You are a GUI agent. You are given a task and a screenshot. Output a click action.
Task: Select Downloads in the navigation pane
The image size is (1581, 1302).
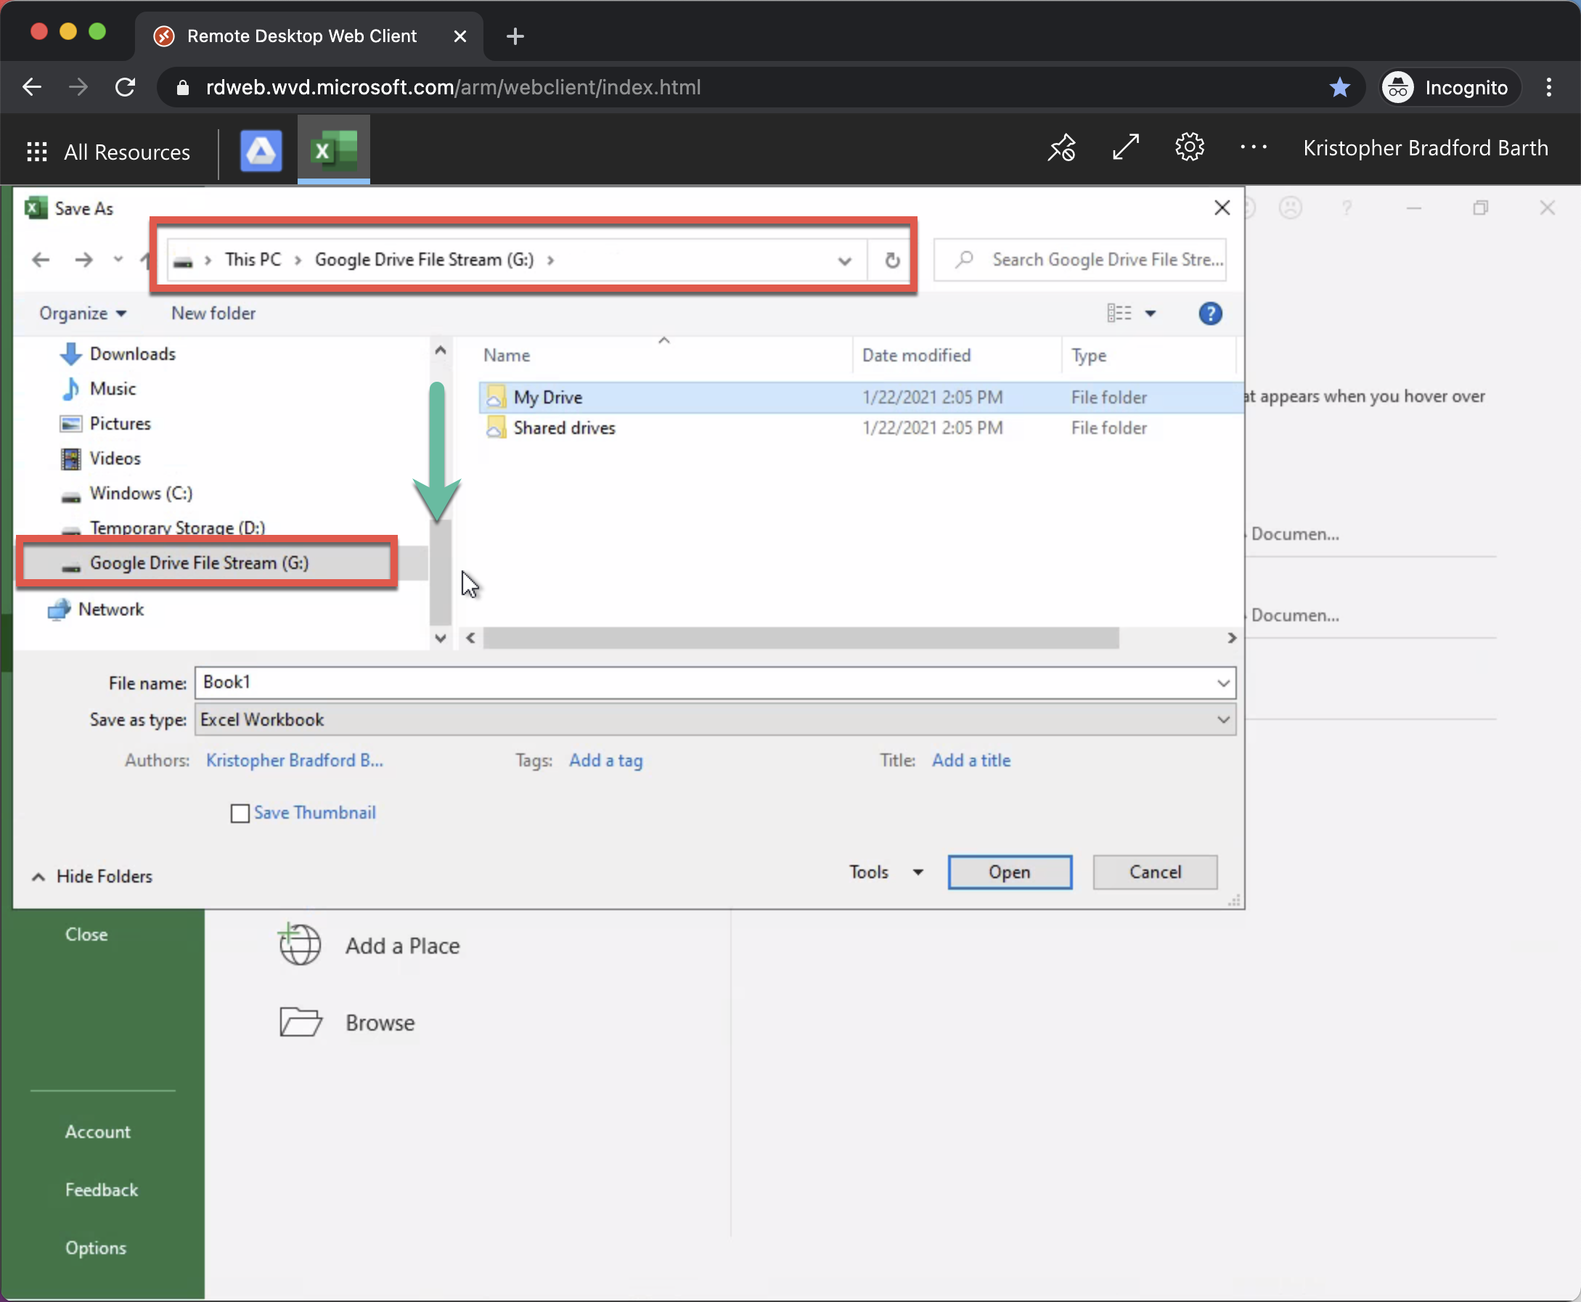(132, 354)
